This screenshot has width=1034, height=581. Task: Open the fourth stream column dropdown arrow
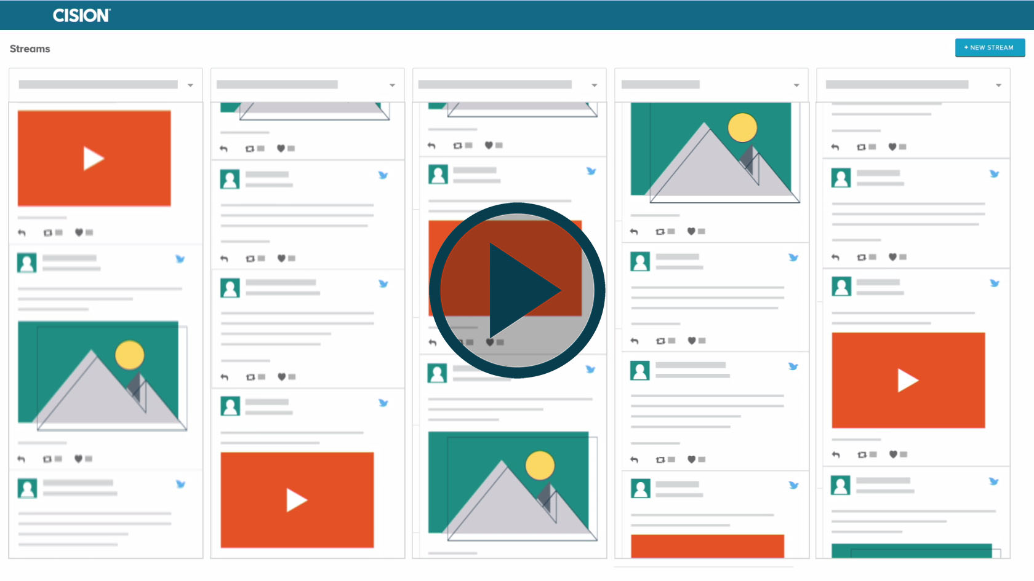tap(796, 85)
